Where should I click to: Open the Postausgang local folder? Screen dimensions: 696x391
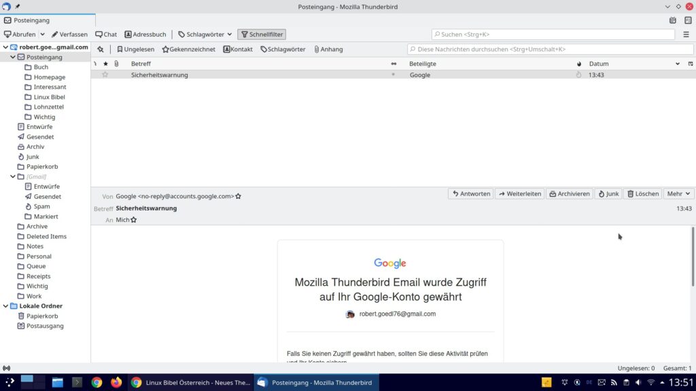coord(45,326)
